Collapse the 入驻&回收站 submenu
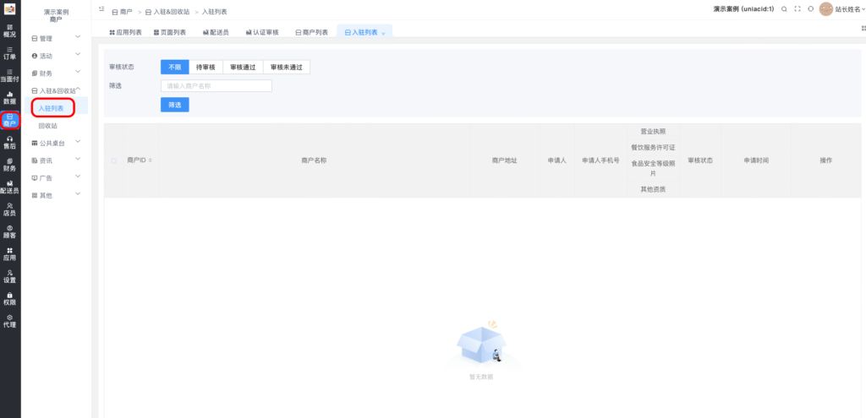 (57, 90)
